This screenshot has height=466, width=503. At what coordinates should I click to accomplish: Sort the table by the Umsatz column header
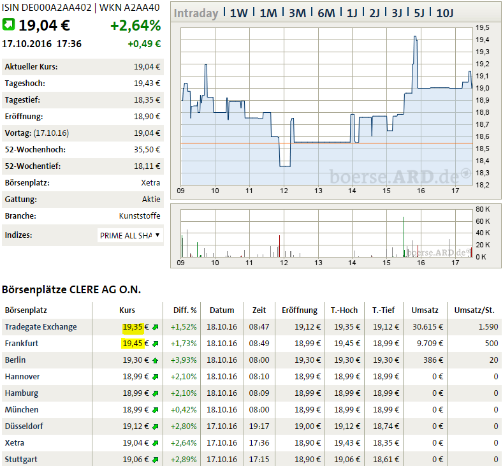pyautogui.click(x=425, y=310)
